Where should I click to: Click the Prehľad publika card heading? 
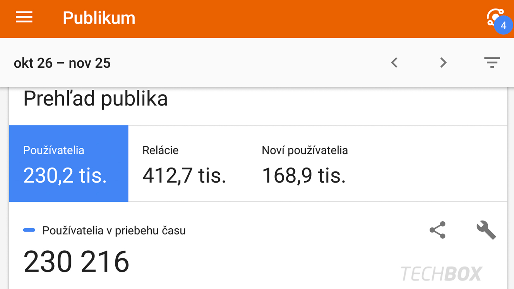click(x=96, y=99)
